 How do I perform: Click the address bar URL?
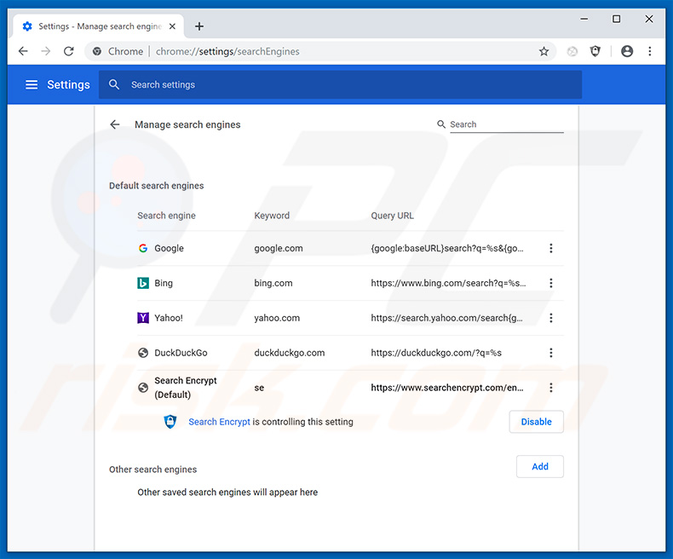pyautogui.click(x=227, y=51)
